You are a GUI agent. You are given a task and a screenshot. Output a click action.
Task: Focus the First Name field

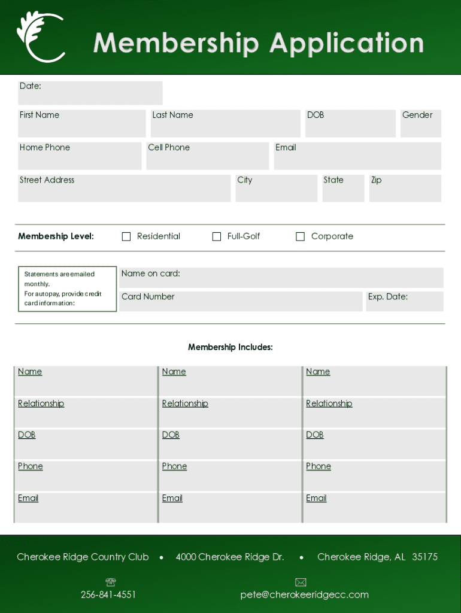point(81,124)
